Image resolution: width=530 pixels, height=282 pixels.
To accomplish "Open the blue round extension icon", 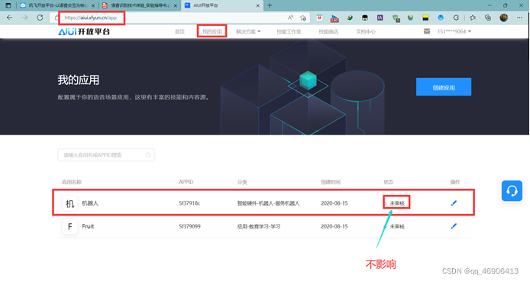I will pos(441,18).
